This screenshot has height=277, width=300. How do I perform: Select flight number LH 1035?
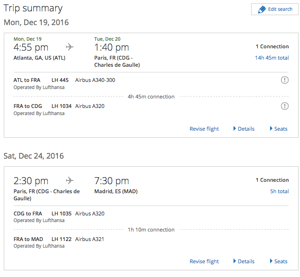click(x=62, y=214)
